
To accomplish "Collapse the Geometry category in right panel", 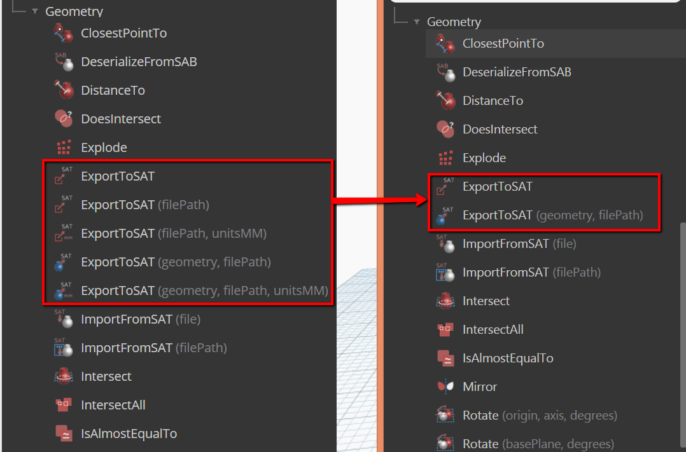I will pyautogui.click(x=416, y=22).
